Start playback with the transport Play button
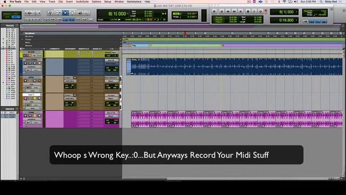This screenshot has width=346, height=195. point(254,11)
